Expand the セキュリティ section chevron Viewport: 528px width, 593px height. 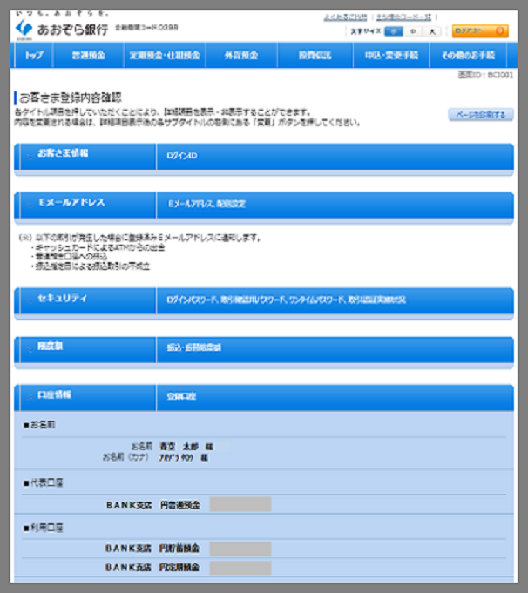point(30,300)
